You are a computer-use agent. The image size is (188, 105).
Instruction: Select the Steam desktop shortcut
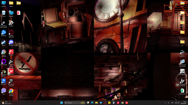tap(4, 43)
